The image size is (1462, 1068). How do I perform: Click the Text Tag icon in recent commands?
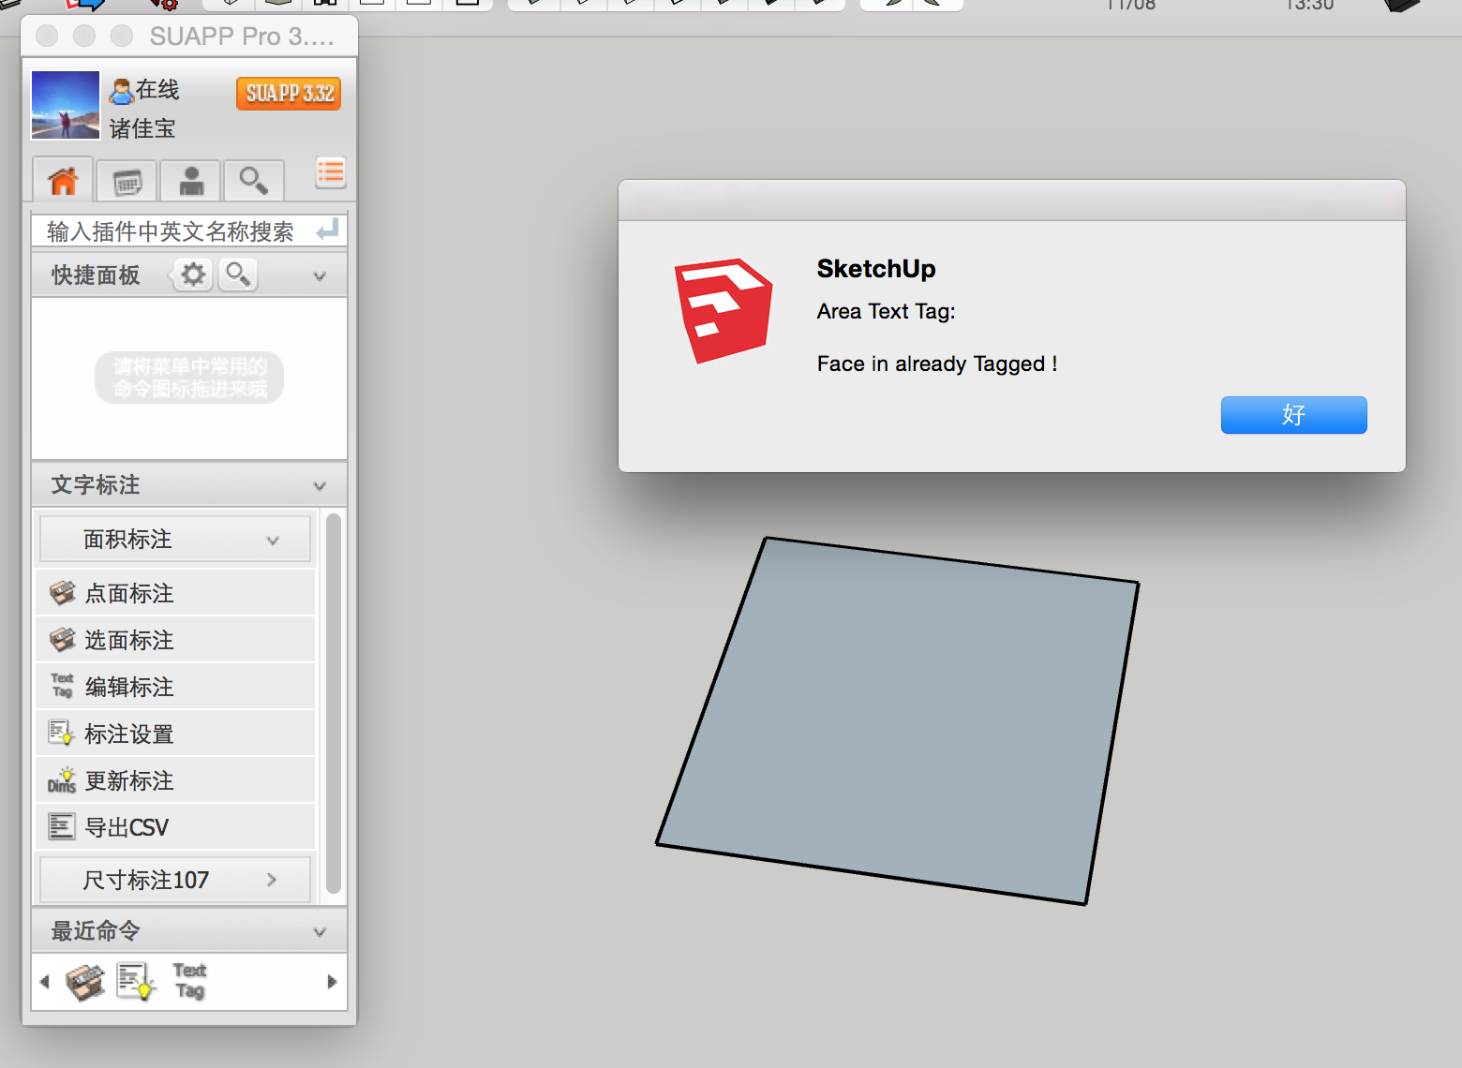click(x=189, y=981)
